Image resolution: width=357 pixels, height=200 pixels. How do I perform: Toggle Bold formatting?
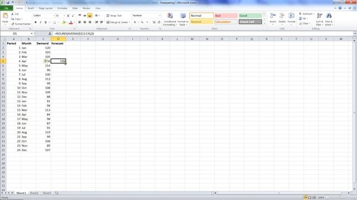tap(36, 22)
